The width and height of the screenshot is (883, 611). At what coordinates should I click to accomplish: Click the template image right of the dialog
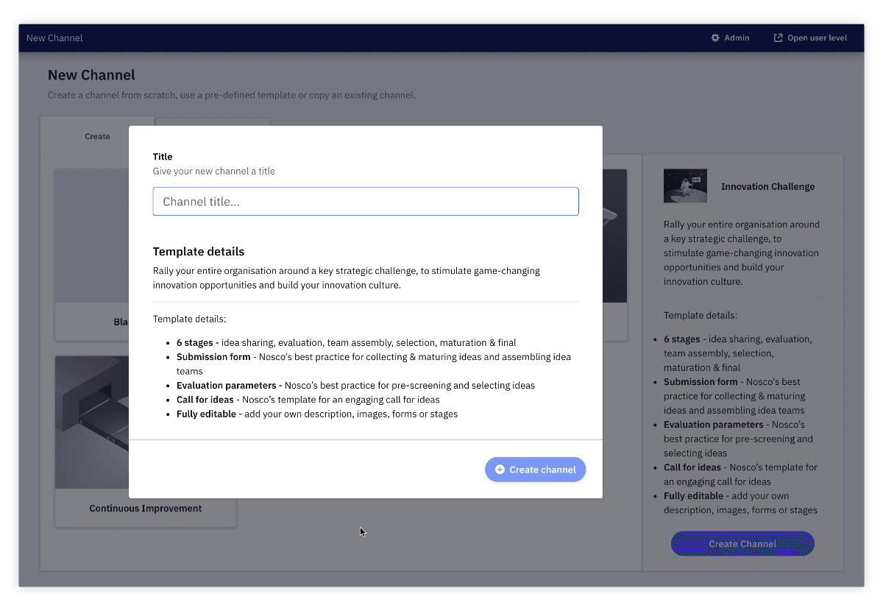pos(614,236)
